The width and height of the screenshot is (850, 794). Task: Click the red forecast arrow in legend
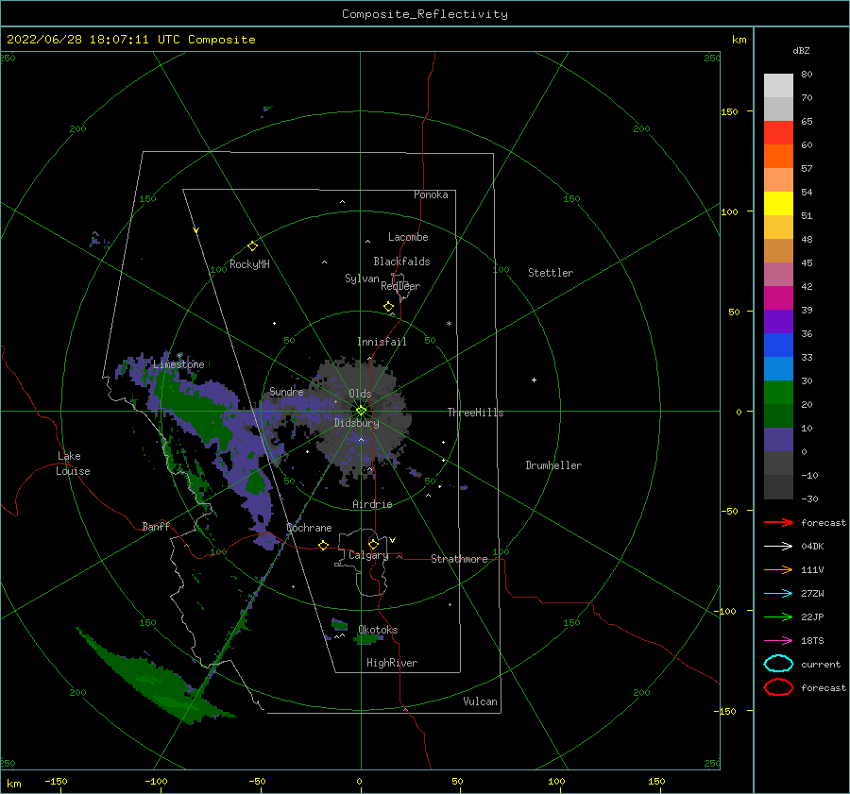(x=778, y=522)
